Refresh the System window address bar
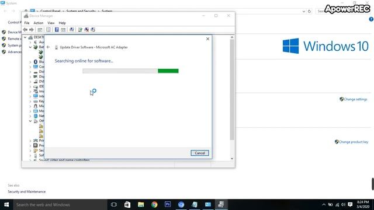Screen dimensions: 374x210 click(309, 11)
